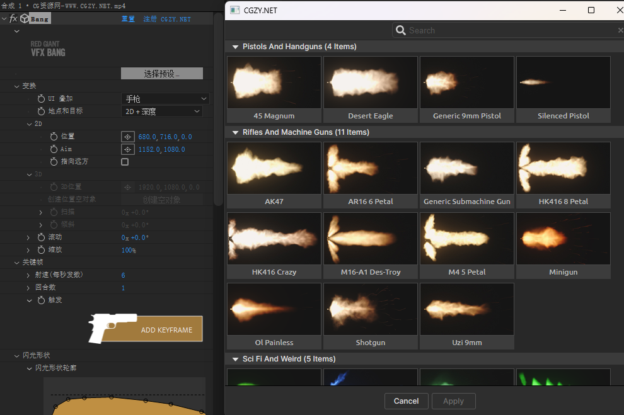The image size is (624, 415).
Task: Click the 位置 value 680.0, 716.0, 0.0
Action: 165,137
